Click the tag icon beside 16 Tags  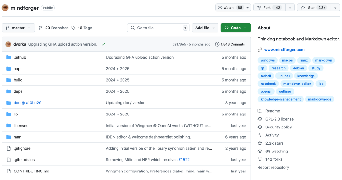73,28
